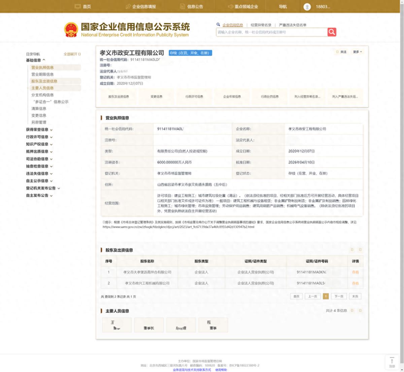Open the 股东及出资信息 quick tile
404x372 pixels.
click(x=119, y=97)
